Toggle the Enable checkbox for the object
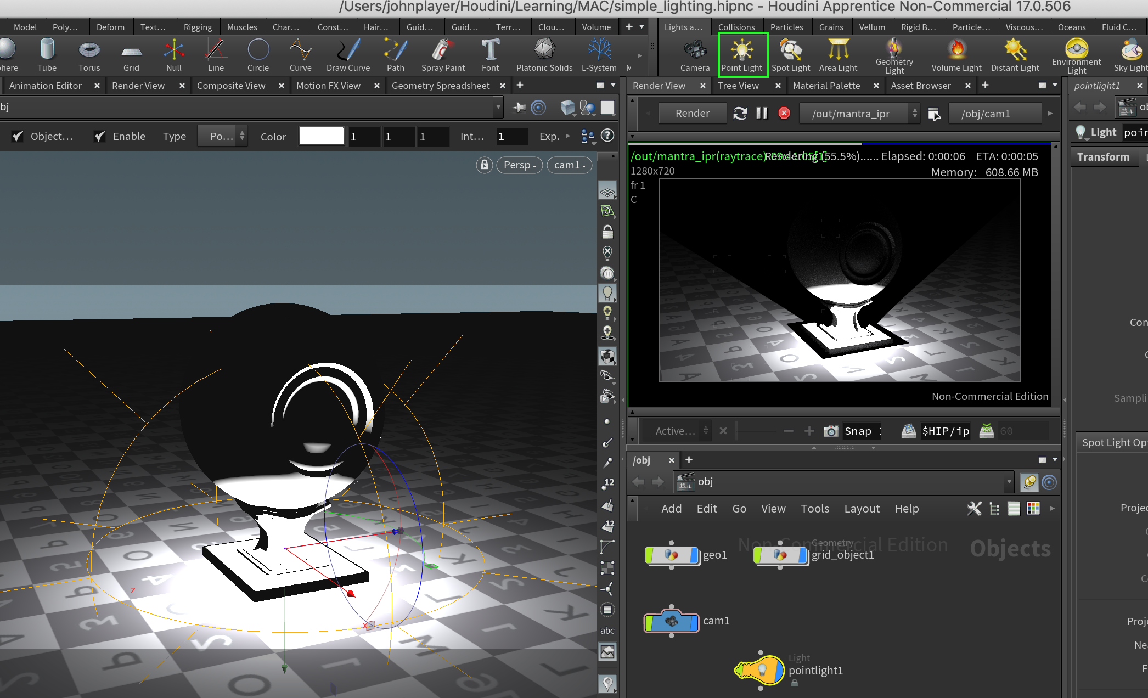The width and height of the screenshot is (1148, 698). [x=100, y=136]
